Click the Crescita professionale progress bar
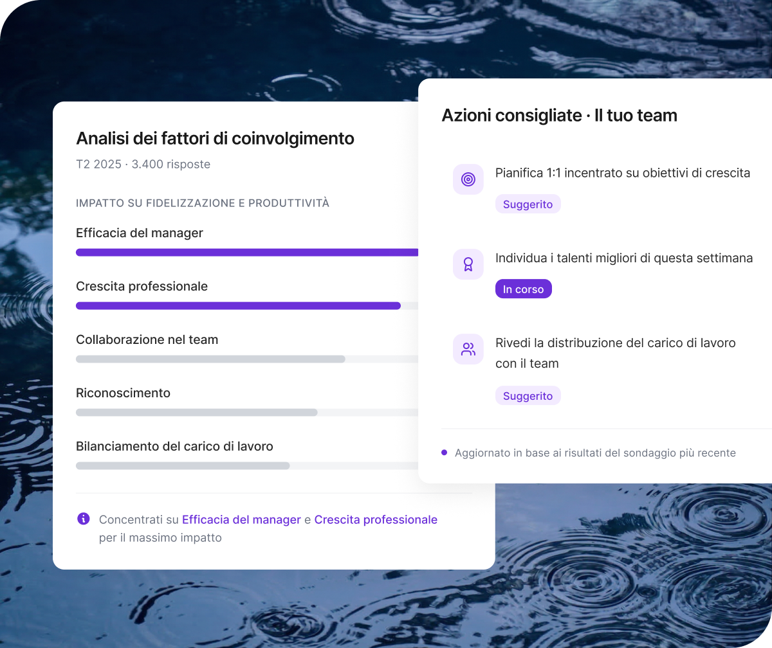 pyautogui.click(x=247, y=306)
